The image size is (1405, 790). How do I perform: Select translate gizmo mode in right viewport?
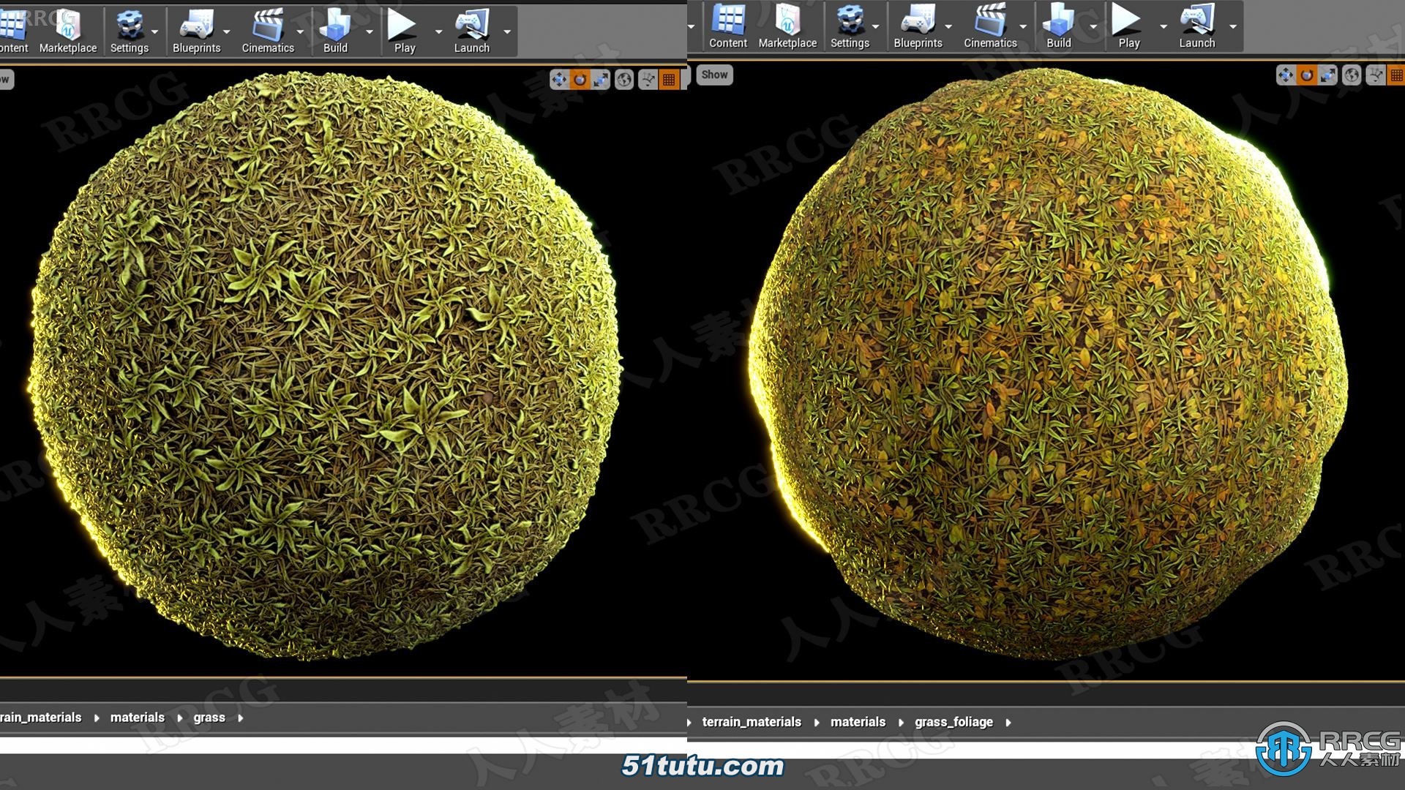click(x=1286, y=75)
